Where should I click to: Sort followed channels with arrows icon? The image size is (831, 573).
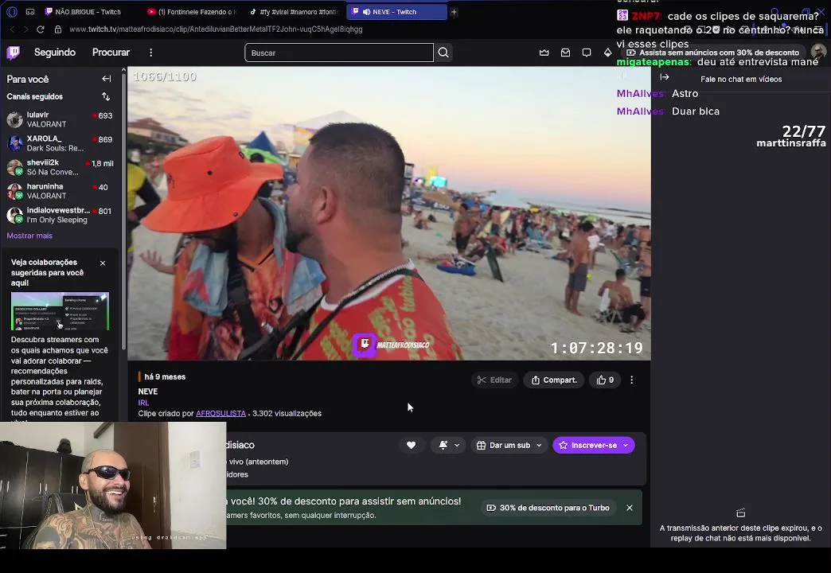[106, 96]
